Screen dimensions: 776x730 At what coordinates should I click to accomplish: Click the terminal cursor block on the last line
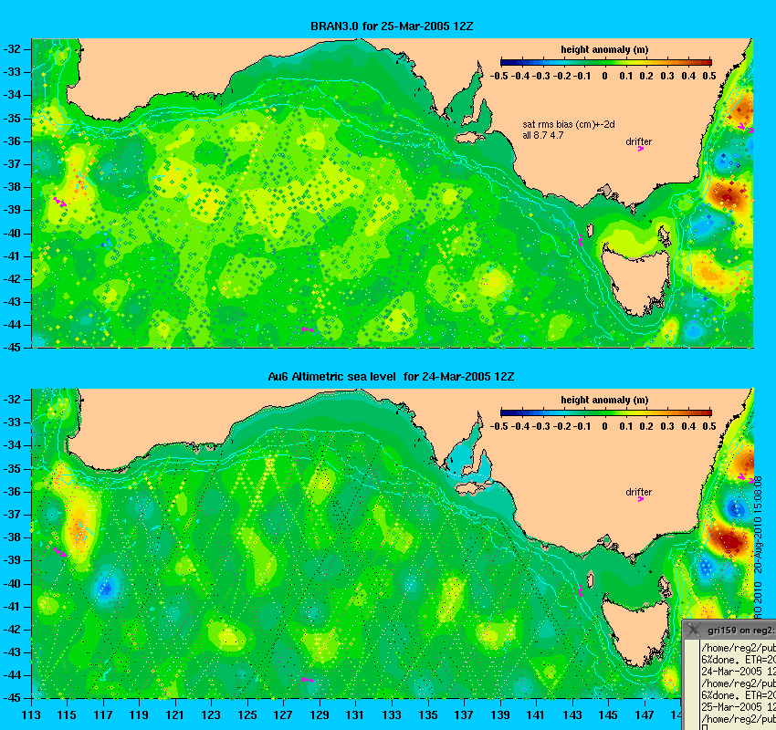tap(704, 727)
